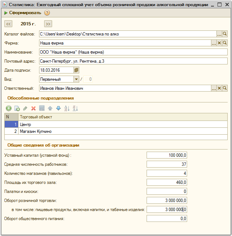The height and width of the screenshot is (236, 232).
Task: Move row down with the blue arrow
Action: [x=58, y=108]
